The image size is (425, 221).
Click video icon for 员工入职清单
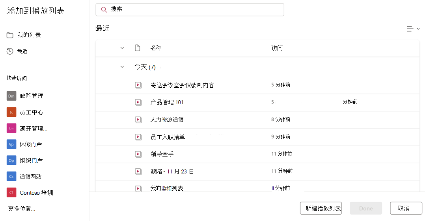(138, 137)
